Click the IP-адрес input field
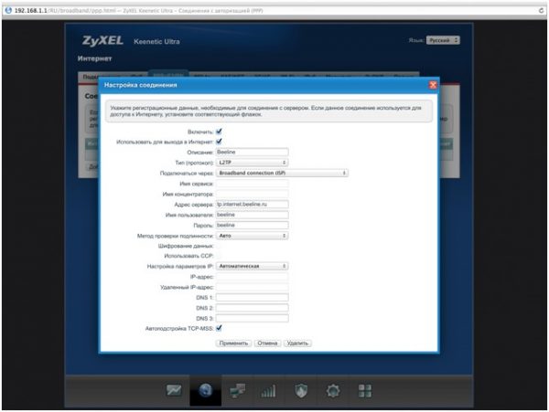The width and height of the screenshot is (549, 412). coord(253,277)
